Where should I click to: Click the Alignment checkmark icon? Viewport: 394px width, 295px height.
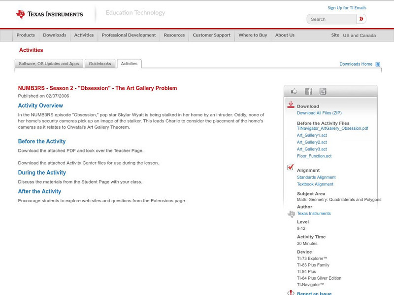(291, 167)
